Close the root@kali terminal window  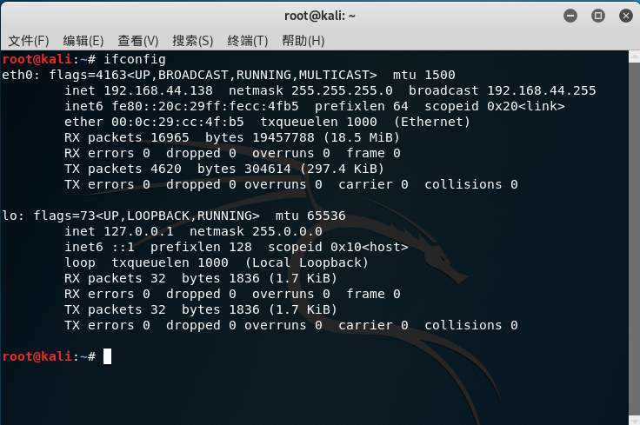pos(626,16)
